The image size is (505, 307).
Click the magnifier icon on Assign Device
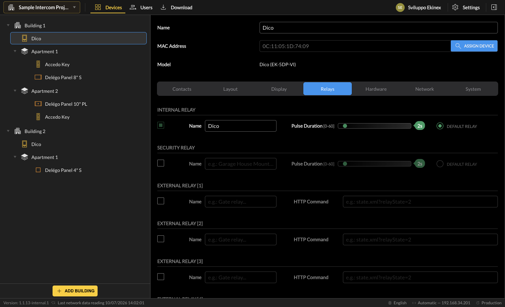coord(458,46)
